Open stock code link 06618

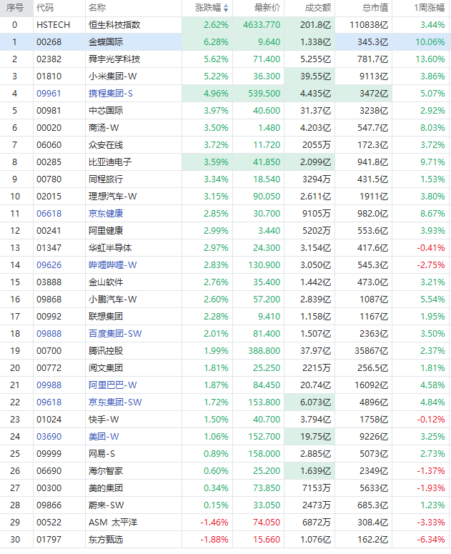click(49, 214)
